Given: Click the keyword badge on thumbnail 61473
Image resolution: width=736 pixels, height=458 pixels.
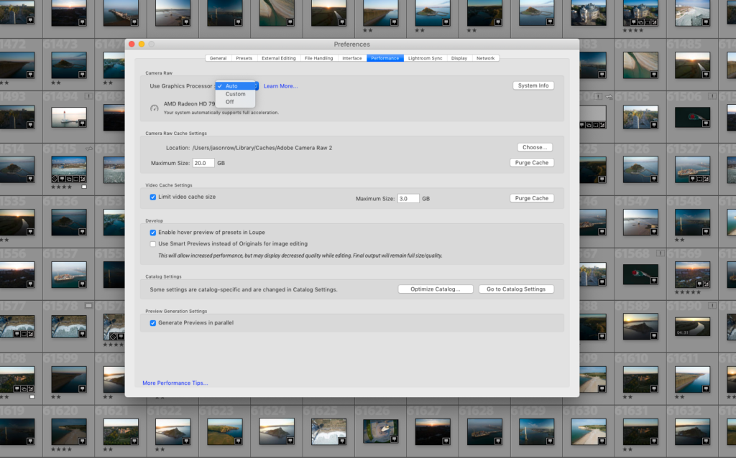Looking at the screenshot, I should (82, 74).
